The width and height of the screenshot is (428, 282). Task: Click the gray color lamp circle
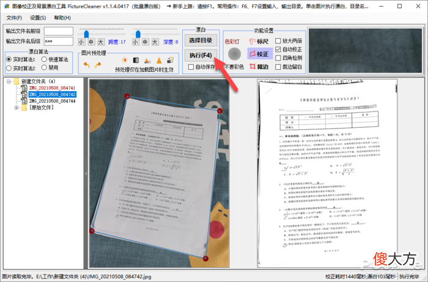234,54
